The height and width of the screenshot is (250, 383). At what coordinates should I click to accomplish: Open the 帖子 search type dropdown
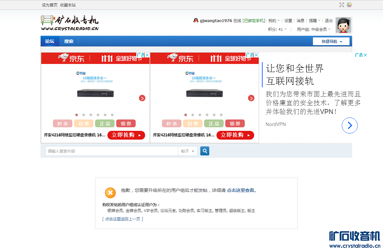pos(188,151)
